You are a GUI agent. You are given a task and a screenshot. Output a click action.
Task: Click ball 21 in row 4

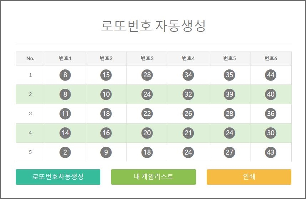click(x=188, y=133)
